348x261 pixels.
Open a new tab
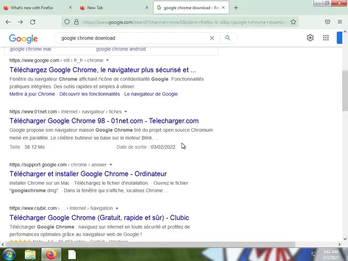(236, 8)
